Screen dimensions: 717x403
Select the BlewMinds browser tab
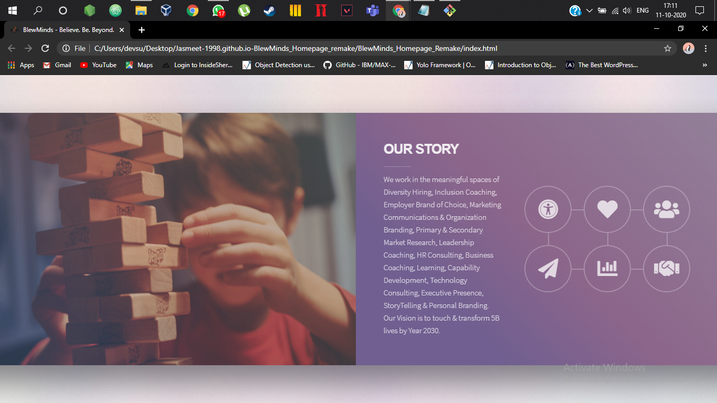click(66, 30)
